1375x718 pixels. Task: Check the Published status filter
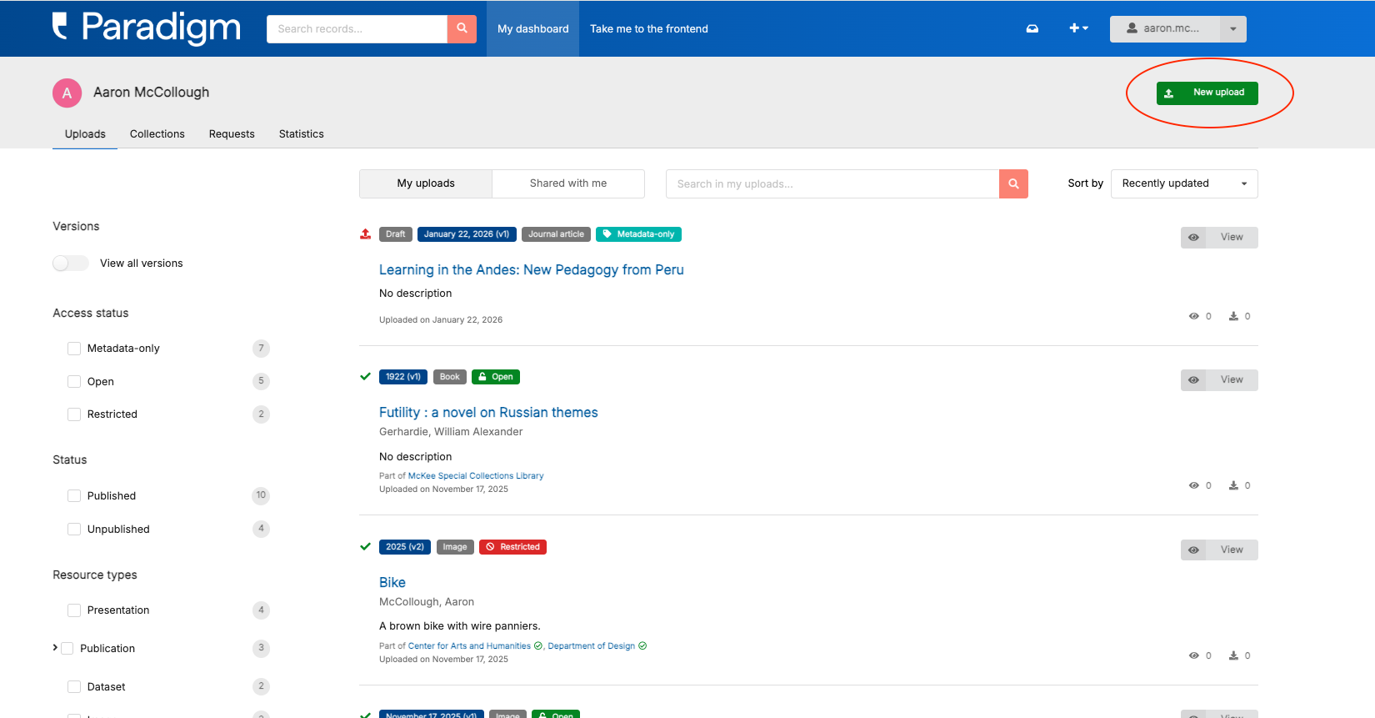(x=74, y=495)
